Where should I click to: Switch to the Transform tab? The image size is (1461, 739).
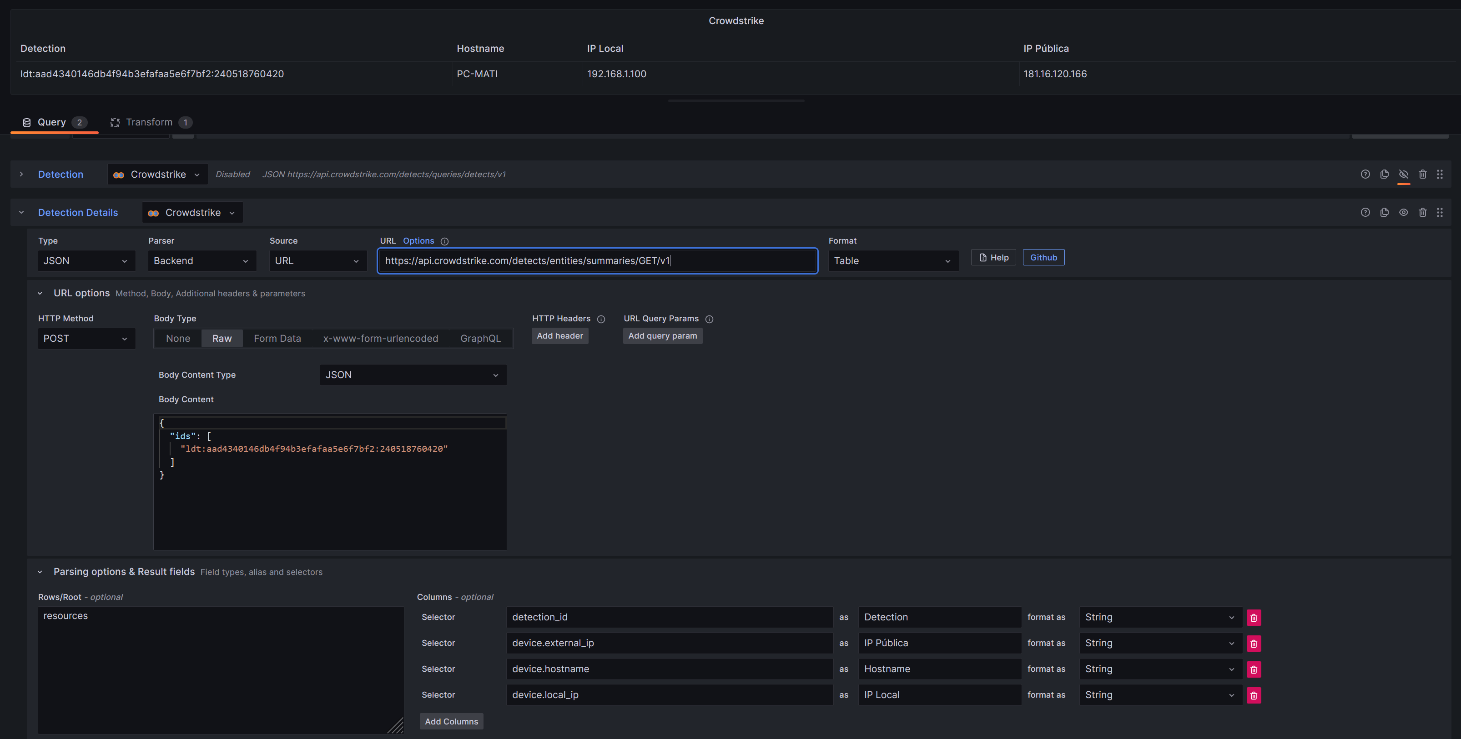coord(149,122)
